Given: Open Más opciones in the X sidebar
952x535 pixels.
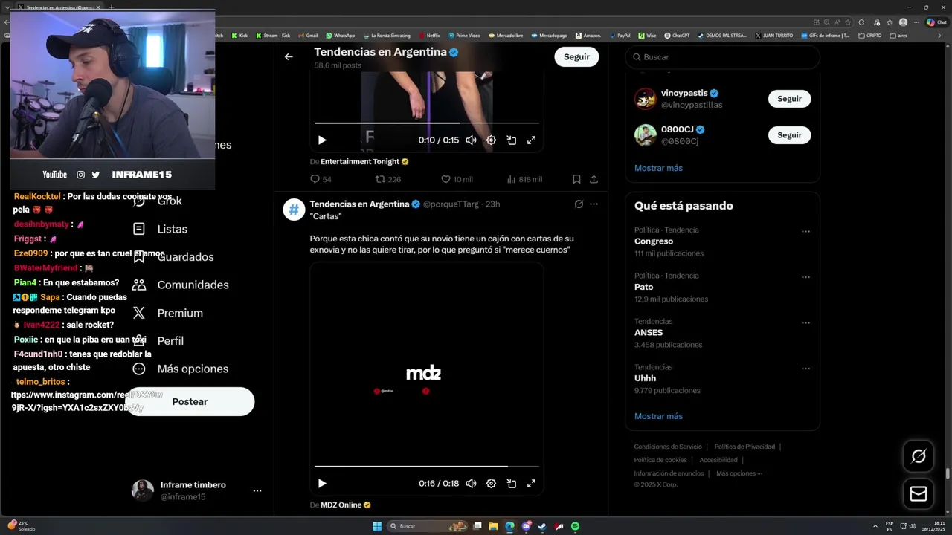Looking at the screenshot, I should coord(181,369).
